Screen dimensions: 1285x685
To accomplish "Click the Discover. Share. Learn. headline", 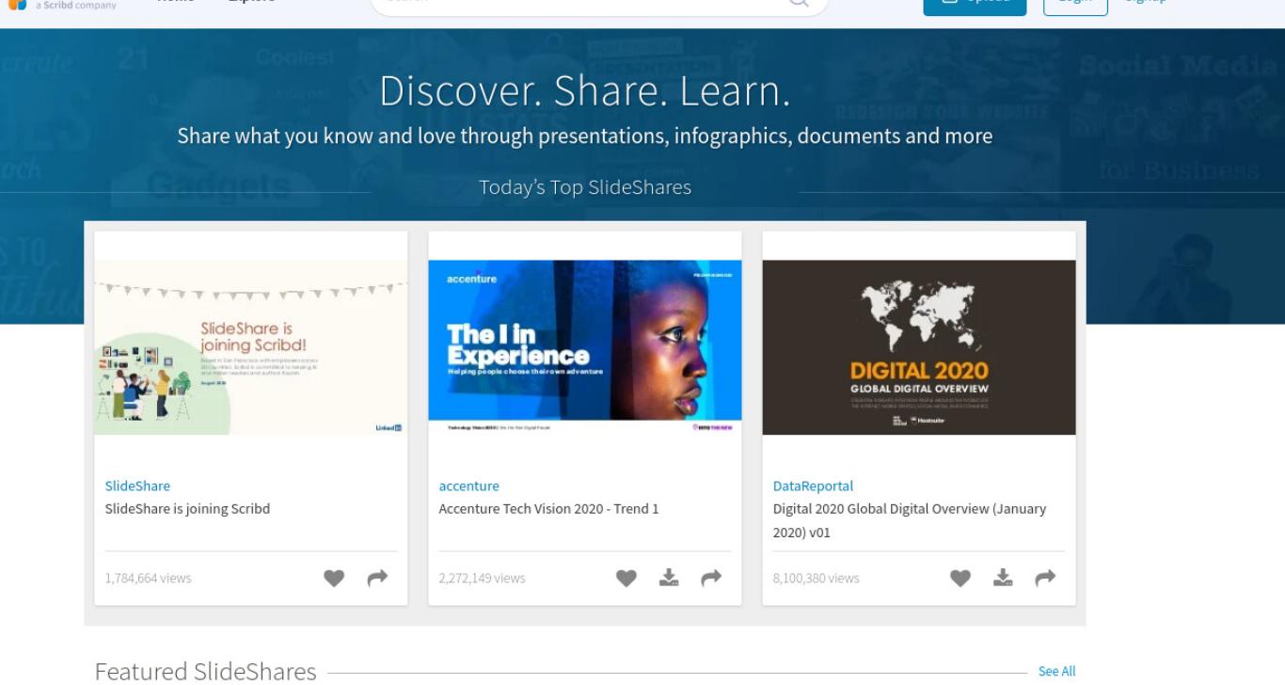I will point(585,91).
